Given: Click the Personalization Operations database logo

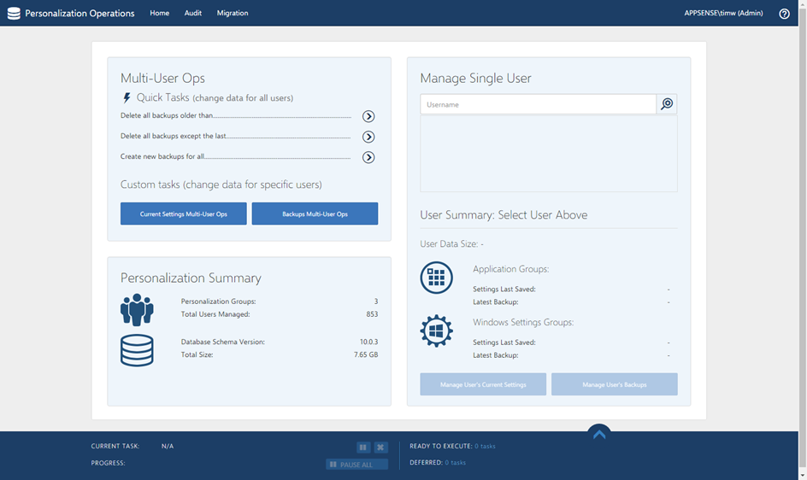Looking at the screenshot, I should coord(14,14).
